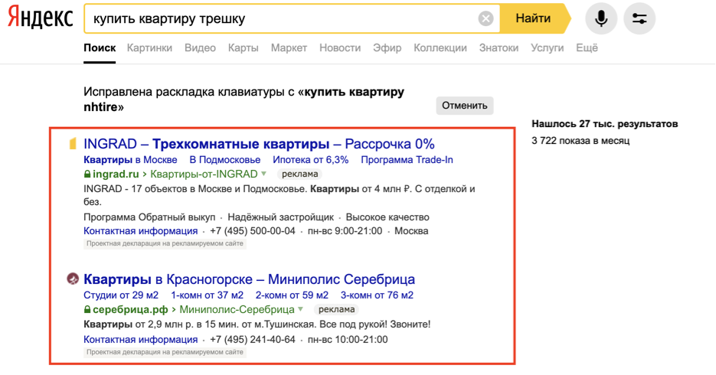
Task: Switch to the Эфир tab
Action: [x=387, y=48]
